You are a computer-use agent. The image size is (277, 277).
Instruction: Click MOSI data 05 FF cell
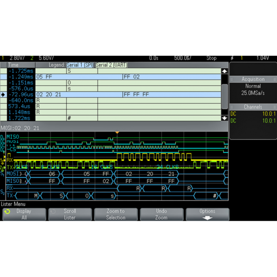[x=79, y=77]
